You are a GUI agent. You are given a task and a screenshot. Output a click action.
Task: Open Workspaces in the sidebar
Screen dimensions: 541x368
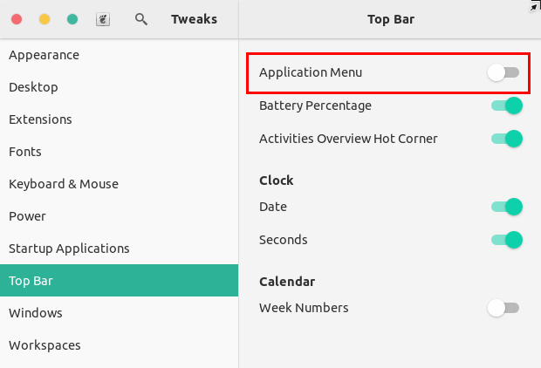tap(45, 345)
